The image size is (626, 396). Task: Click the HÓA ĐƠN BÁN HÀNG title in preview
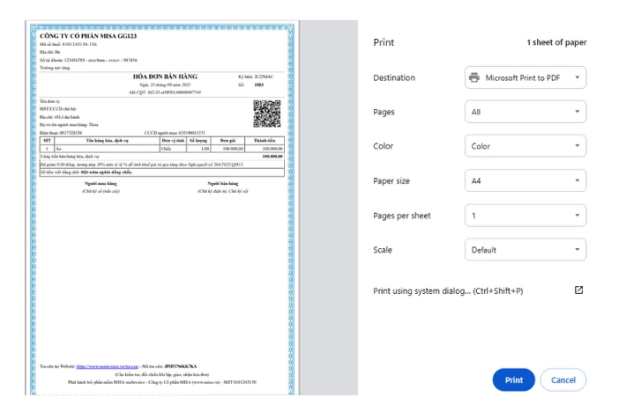[165, 77]
